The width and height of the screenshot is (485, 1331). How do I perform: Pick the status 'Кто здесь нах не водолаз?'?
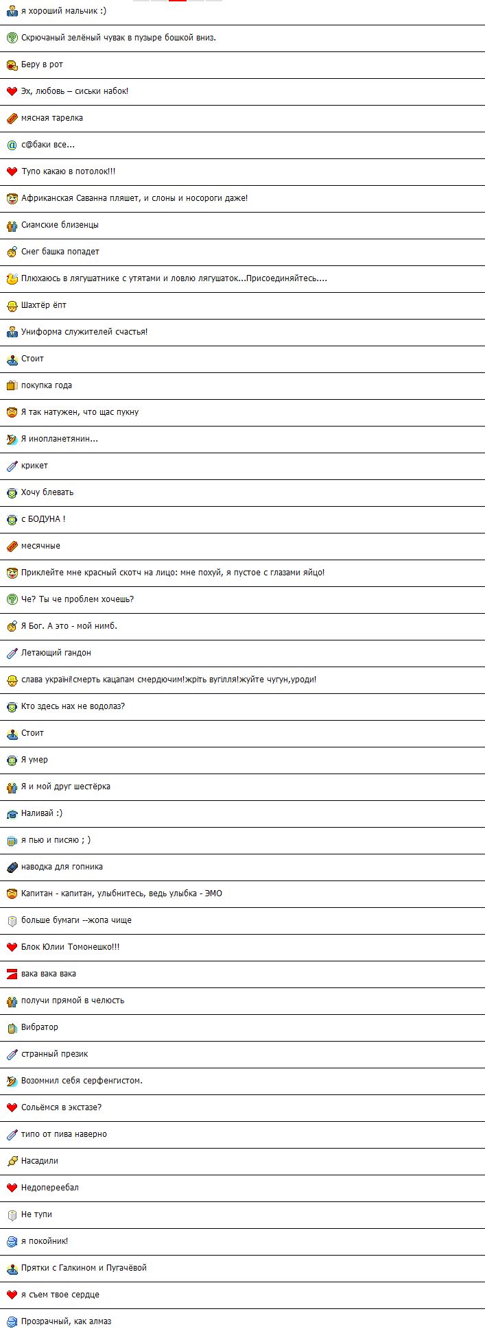click(x=242, y=706)
